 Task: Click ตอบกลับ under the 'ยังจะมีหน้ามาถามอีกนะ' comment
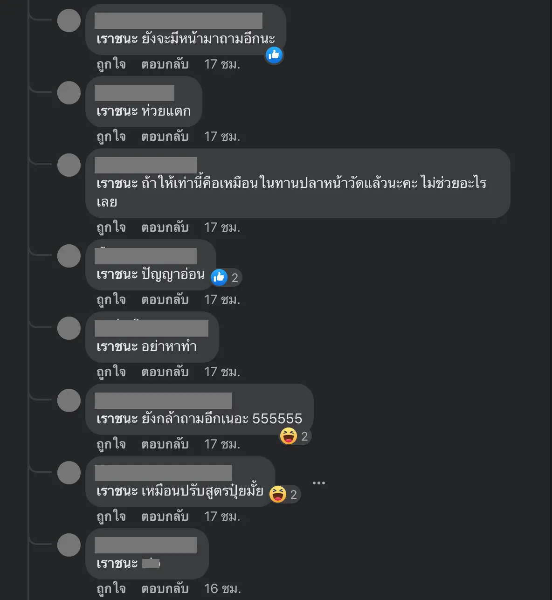point(165,64)
